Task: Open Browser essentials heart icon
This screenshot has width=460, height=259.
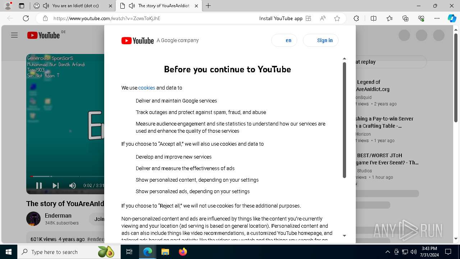Action: [x=421, y=18]
